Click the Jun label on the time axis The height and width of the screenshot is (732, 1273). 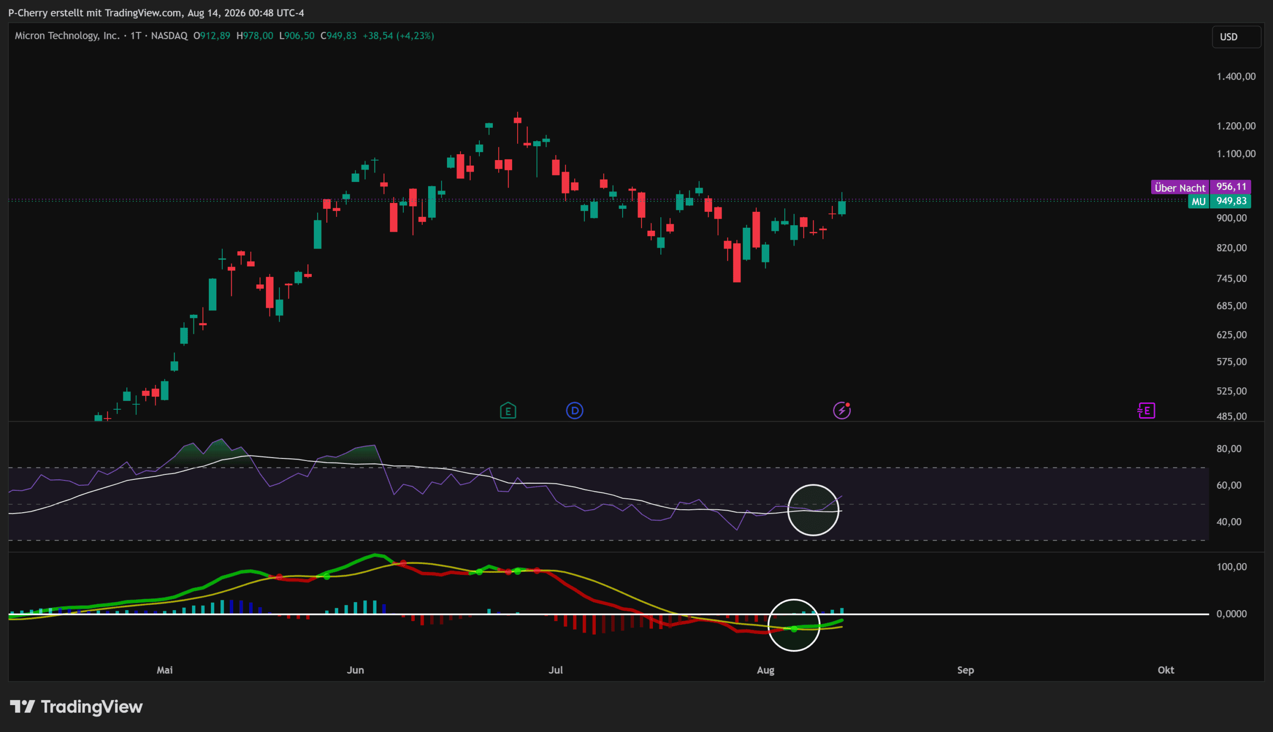[x=356, y=670]
